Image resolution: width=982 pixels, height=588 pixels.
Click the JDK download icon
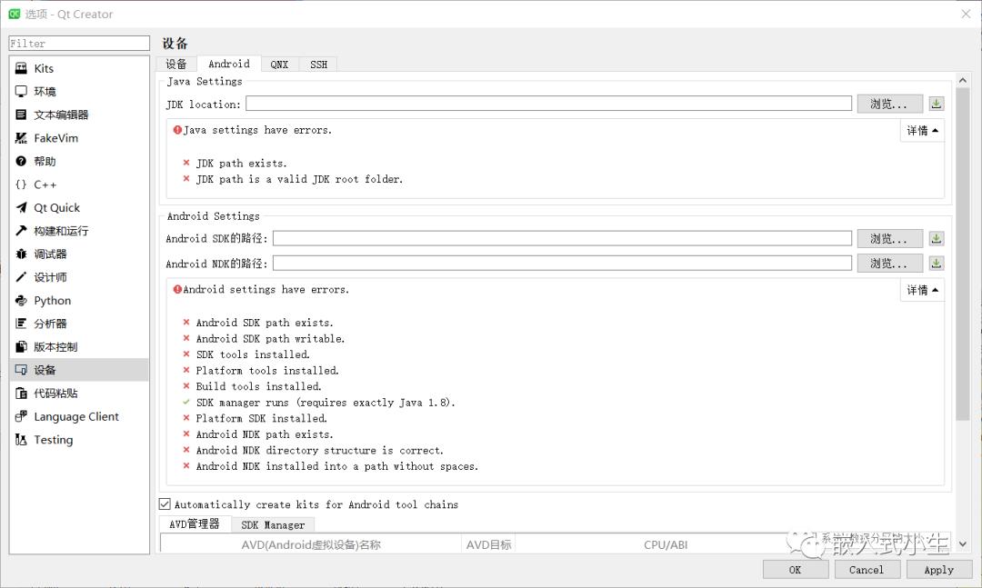tap(937, 104)
